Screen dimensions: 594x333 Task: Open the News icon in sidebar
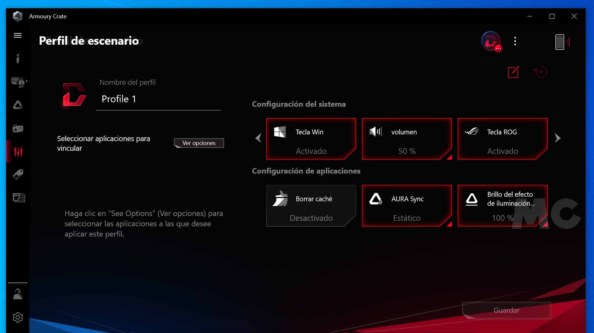[19, 197]
